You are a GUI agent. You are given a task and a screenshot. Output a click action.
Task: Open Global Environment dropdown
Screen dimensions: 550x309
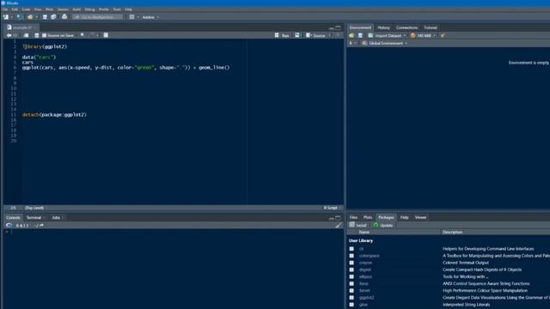click(x=385, y=44)
